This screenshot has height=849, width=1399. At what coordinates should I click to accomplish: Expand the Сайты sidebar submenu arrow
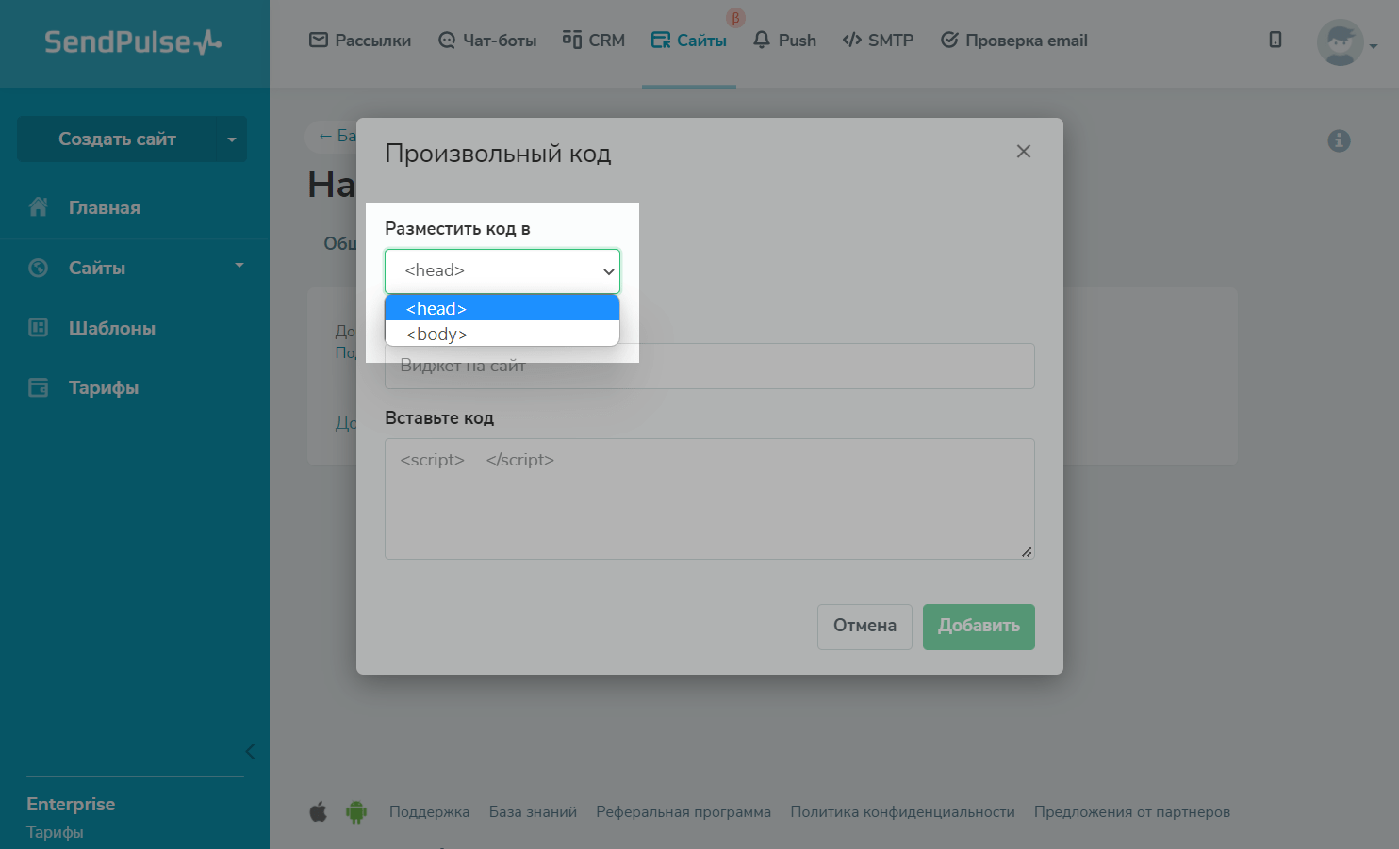click(x=239, y=266)
